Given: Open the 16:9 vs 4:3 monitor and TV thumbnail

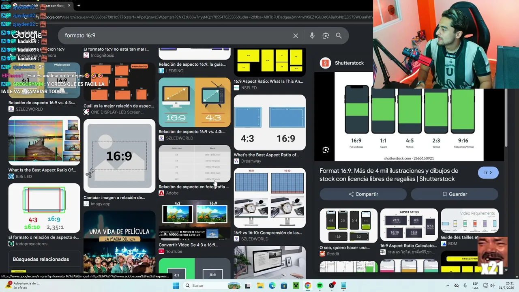Looking at the screenshot, I should coord(195,102).
